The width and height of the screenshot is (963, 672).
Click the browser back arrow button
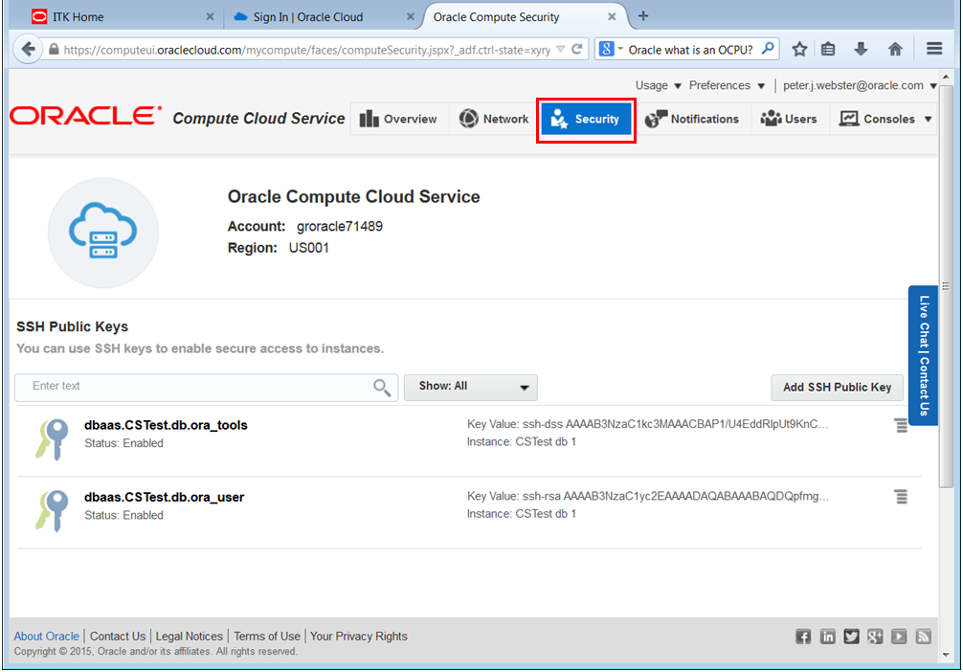29,49
